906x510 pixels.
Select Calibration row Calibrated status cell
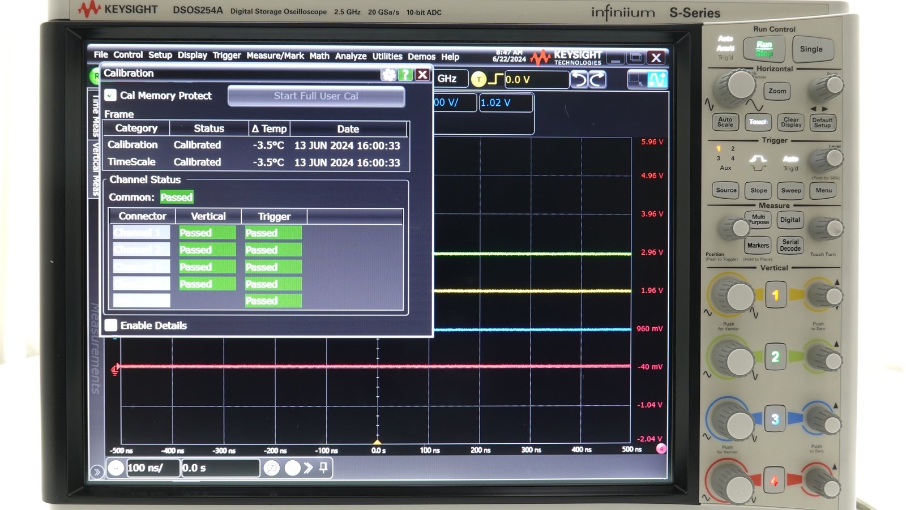pos(197,145)
